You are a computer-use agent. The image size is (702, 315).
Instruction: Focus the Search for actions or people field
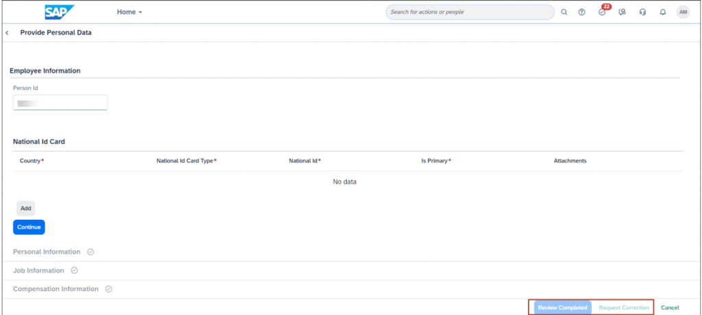[470, 12]
